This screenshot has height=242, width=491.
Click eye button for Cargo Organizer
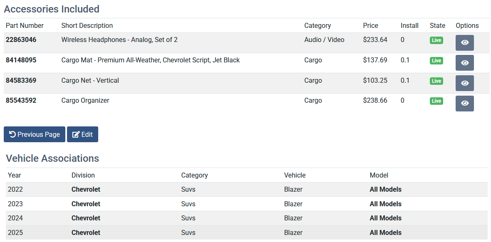point(464,104)
